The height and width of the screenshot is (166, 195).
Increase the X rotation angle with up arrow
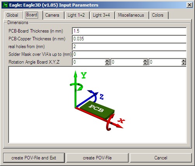(107, 61)
